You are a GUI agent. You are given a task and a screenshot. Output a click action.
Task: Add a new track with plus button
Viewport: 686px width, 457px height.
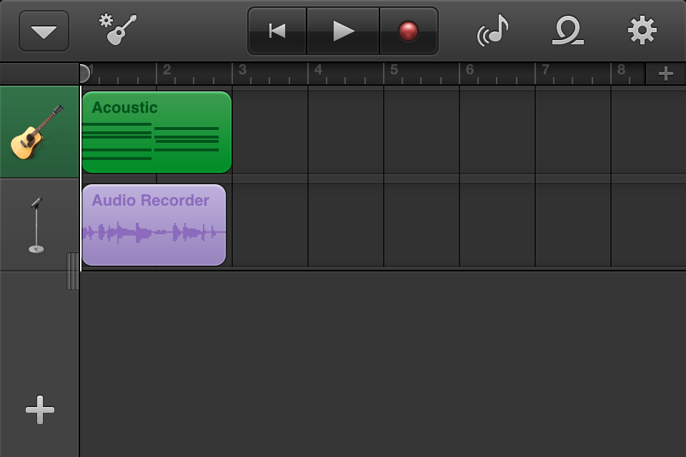pos(40,410)
